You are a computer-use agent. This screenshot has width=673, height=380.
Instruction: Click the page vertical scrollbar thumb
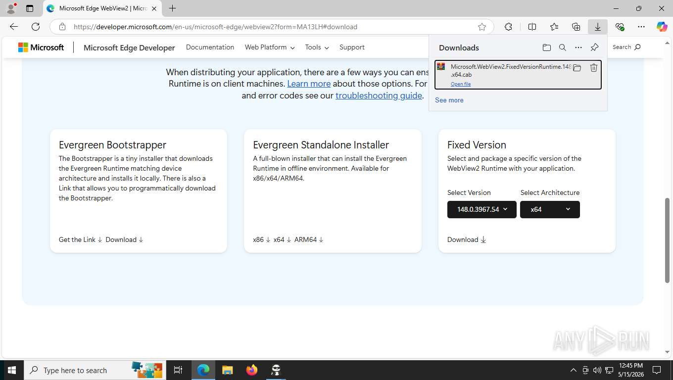click(x=667, y=240)
